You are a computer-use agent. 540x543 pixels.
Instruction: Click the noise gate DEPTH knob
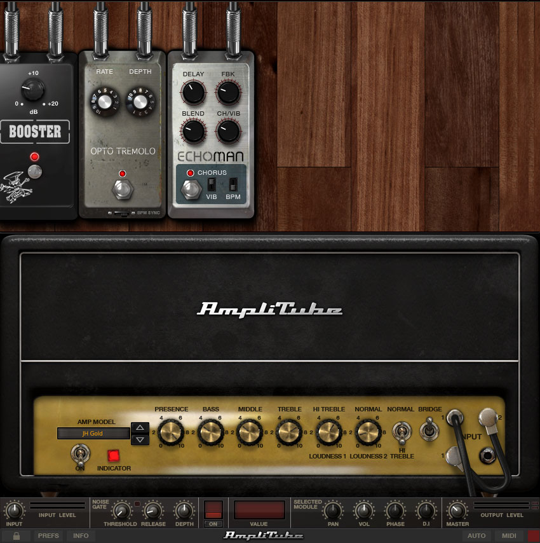[184, 511]
